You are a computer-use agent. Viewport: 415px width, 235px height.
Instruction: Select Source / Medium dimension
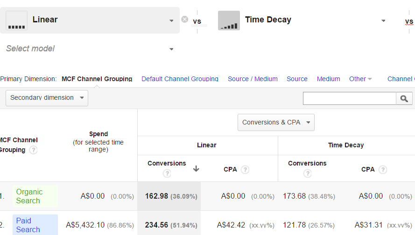[253, 79]
